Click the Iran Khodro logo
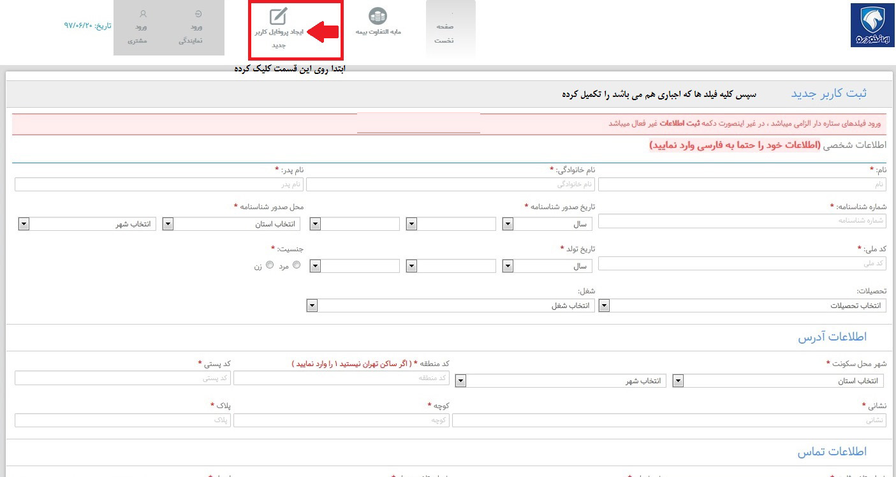This screenshot has height=477, width=896. [872, 24]
